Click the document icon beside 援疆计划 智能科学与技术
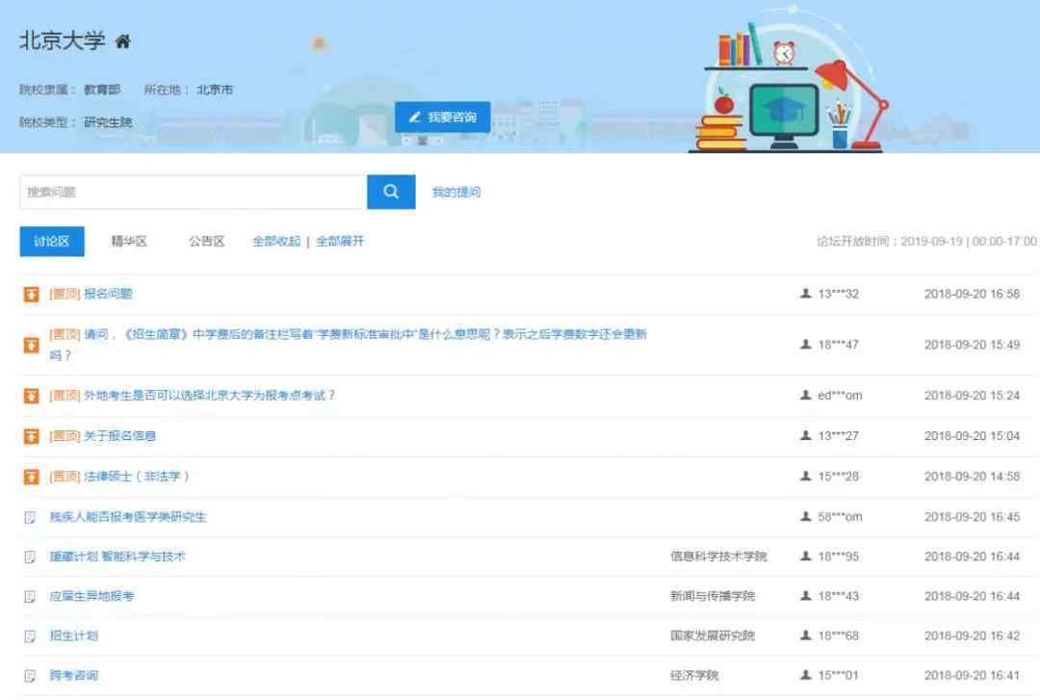The image size is (1040, 700). 30,557
